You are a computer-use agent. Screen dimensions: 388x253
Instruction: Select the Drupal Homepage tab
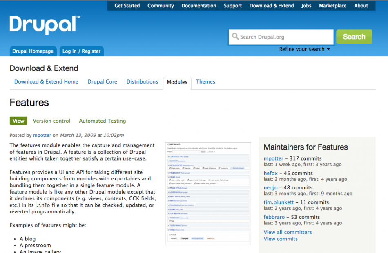click(33, 51)
